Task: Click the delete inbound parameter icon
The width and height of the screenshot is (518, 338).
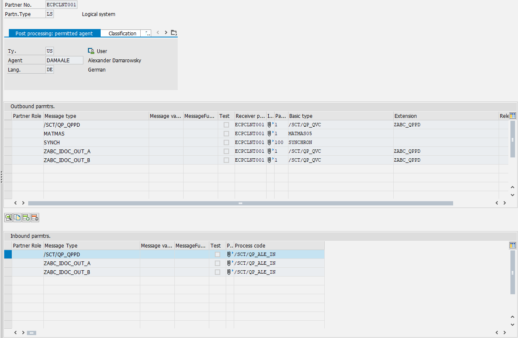Action: click(35, 218)
